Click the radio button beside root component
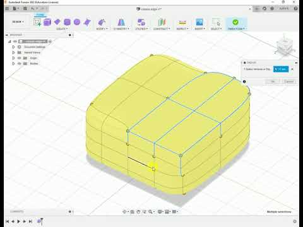Screen dimensions: 303x227 point(50,42)
